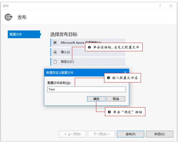
Task: Pick the 自定义(C) publish target option
Action: 67,61
